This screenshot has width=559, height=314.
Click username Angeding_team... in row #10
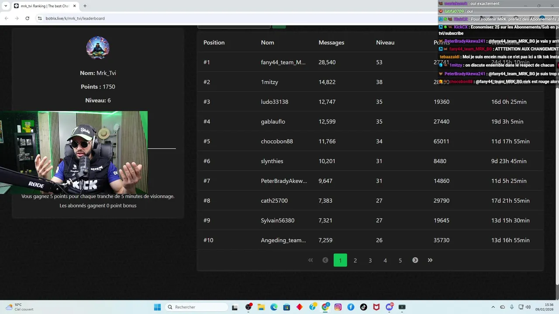[x=283, y=240]
